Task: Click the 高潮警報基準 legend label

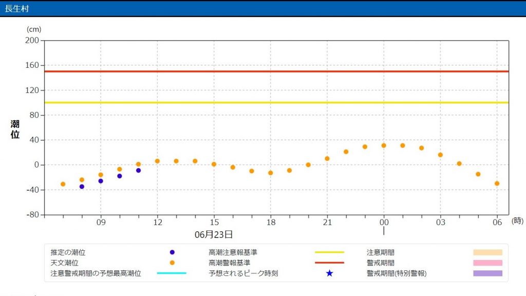Action: (x=230, y=263)
